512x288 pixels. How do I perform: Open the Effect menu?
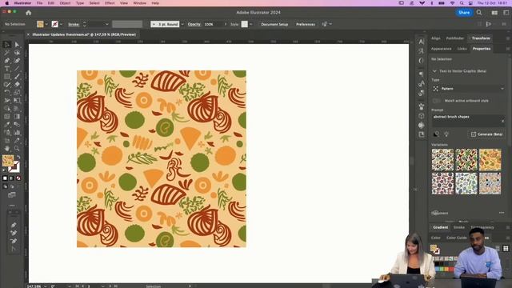point(110,3)
